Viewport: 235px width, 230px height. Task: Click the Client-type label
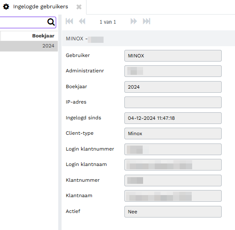pos(79,133)
